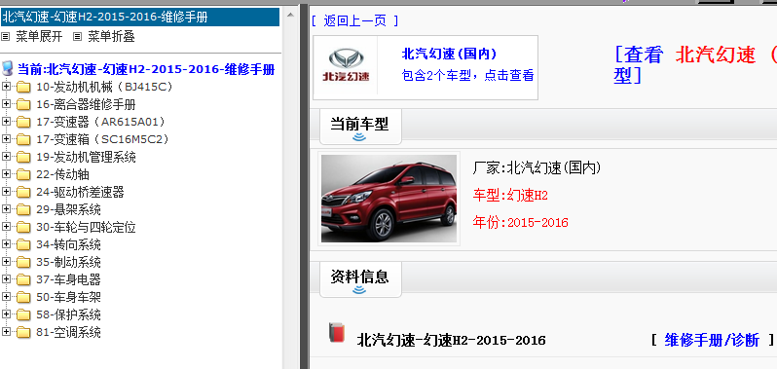Select the 当前车型 tab
Image resolution: width=777 pixels, height=369 pixels.
(359, 127)
